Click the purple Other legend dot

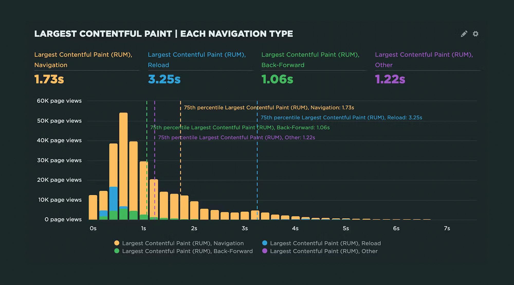coord(265,251)
